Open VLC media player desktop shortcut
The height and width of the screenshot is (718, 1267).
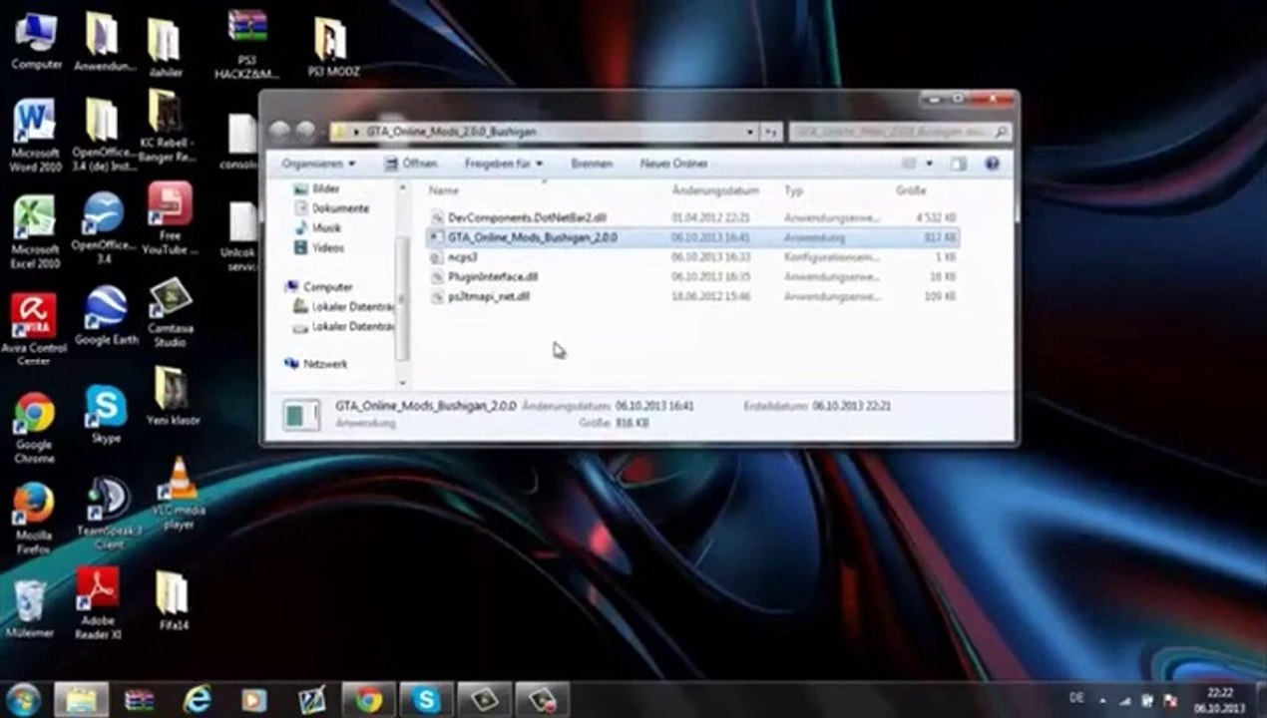point(178,482)
